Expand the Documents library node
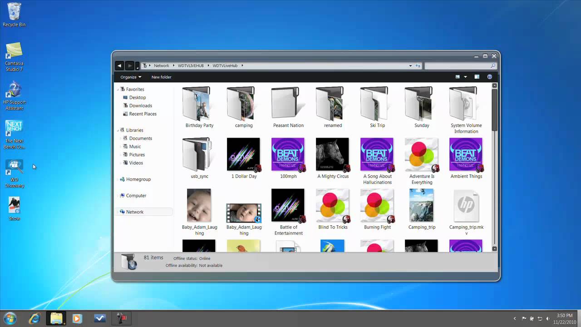The width and height of the screenshot is (581, 327). [x=121, y=139]
